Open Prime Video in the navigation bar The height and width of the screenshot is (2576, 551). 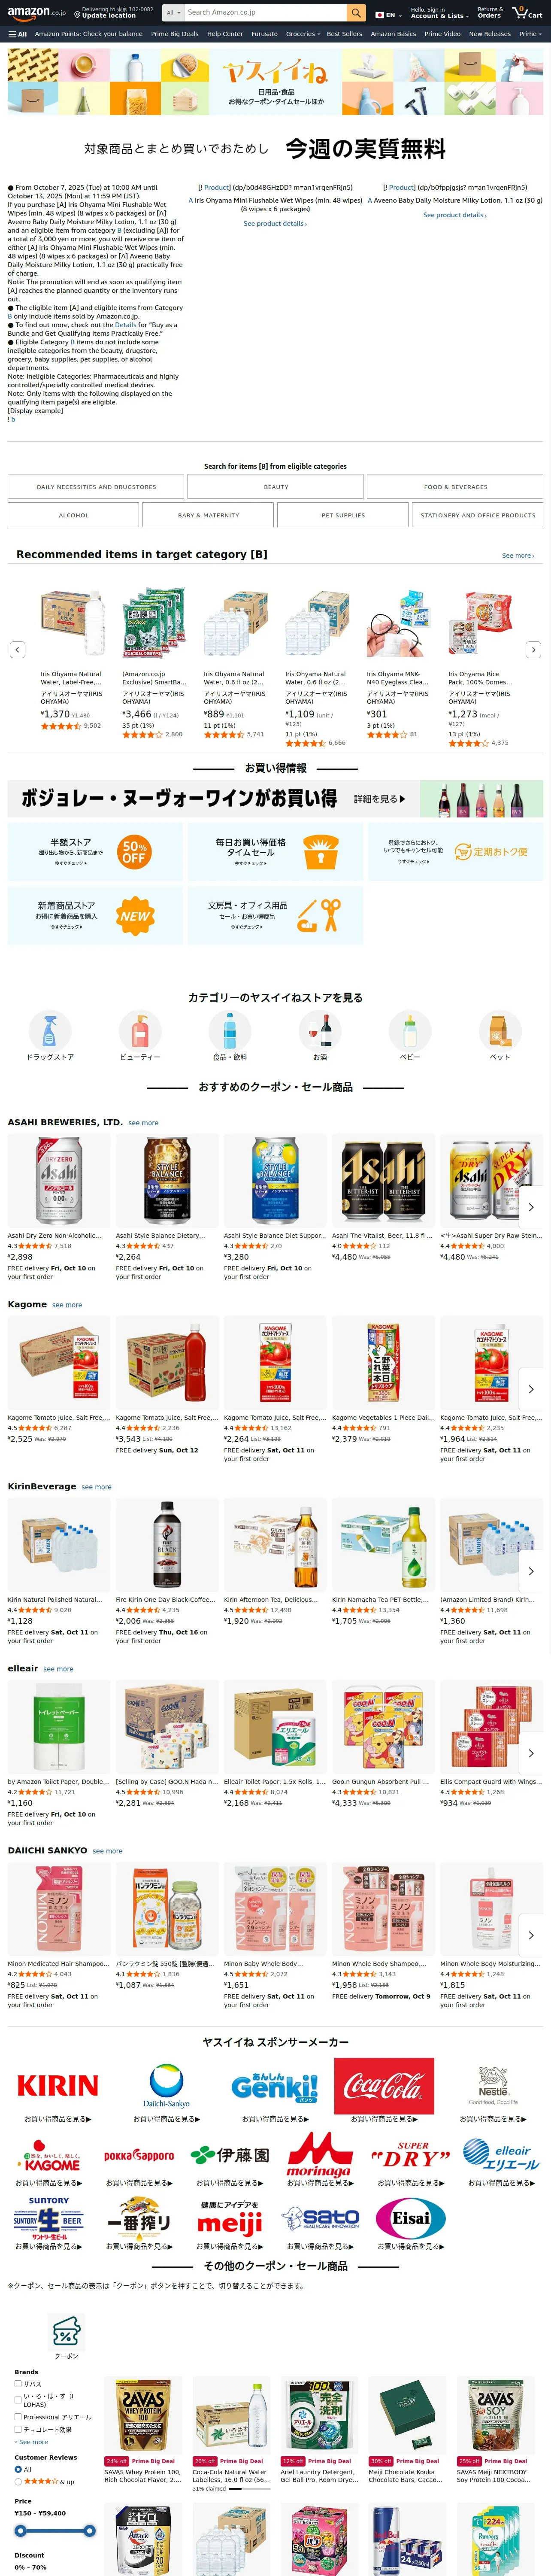442,34
